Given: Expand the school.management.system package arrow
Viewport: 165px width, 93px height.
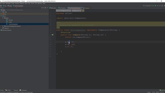Looking at the screenshot, I should click(3, 26).
